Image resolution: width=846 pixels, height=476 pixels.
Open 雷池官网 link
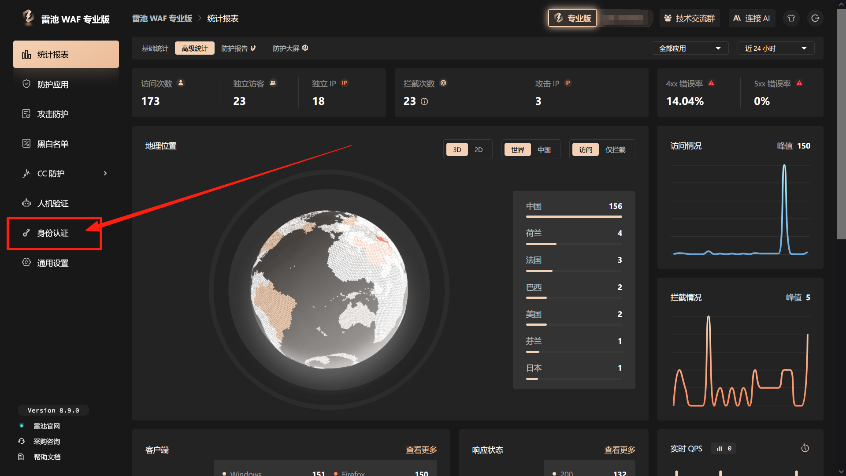47,426
